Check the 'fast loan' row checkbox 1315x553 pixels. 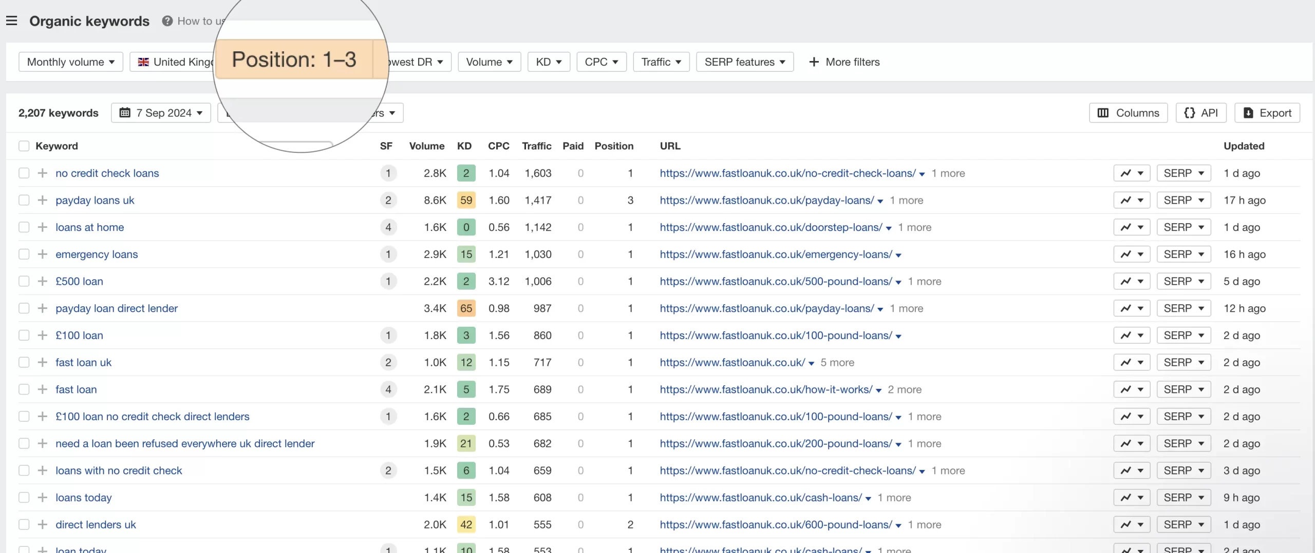[x=24, y=390]
